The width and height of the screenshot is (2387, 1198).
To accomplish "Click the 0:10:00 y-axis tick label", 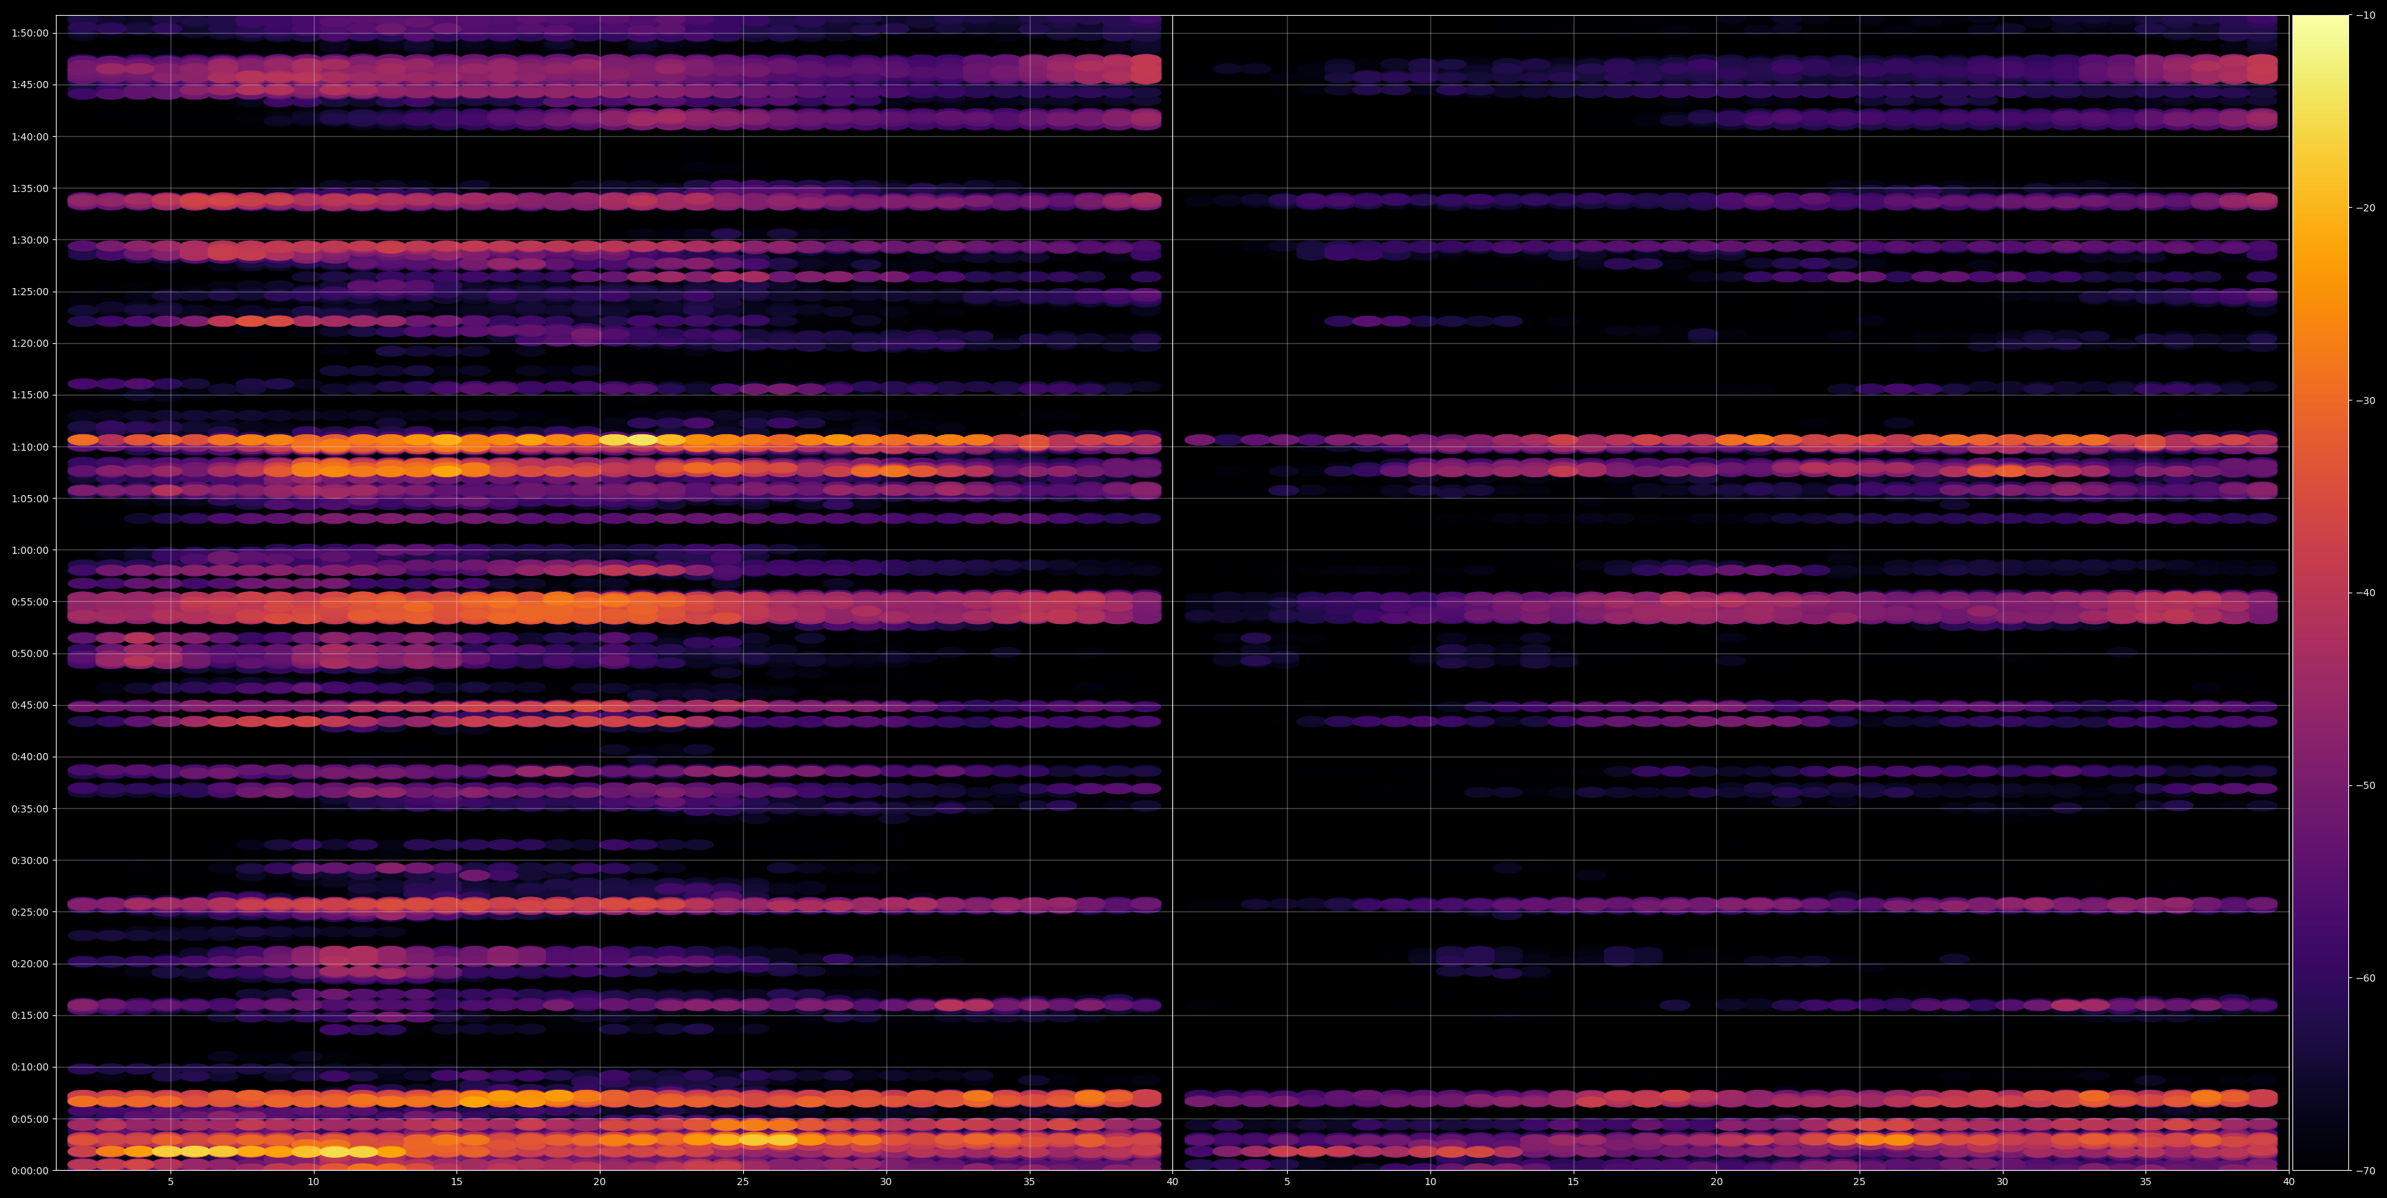I will [29, 1068].
